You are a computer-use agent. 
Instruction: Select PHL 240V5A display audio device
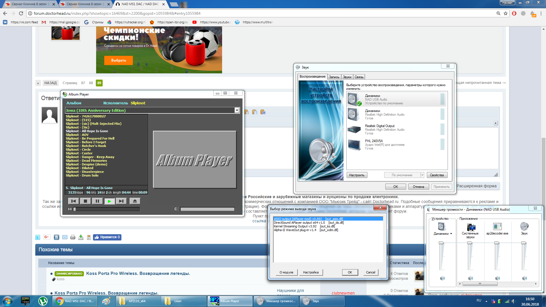coord(396,145)
